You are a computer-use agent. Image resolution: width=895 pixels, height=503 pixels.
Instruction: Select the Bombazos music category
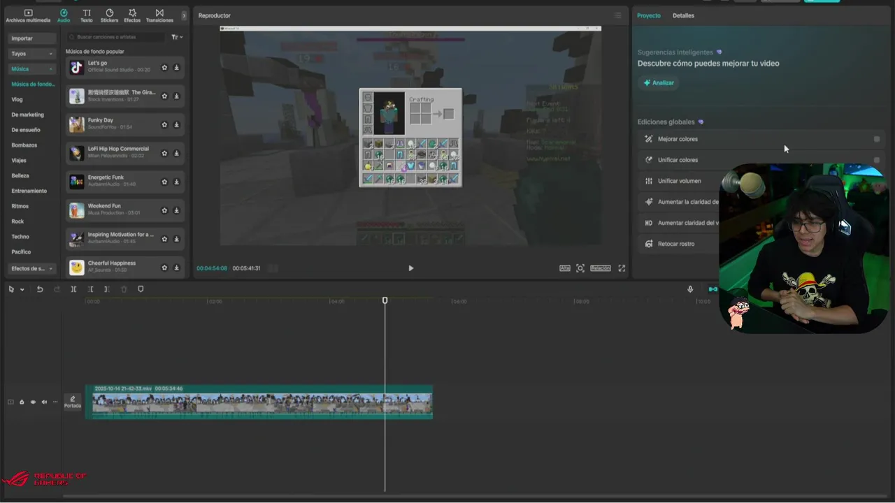pyautogui.click(x=24, y=145)
